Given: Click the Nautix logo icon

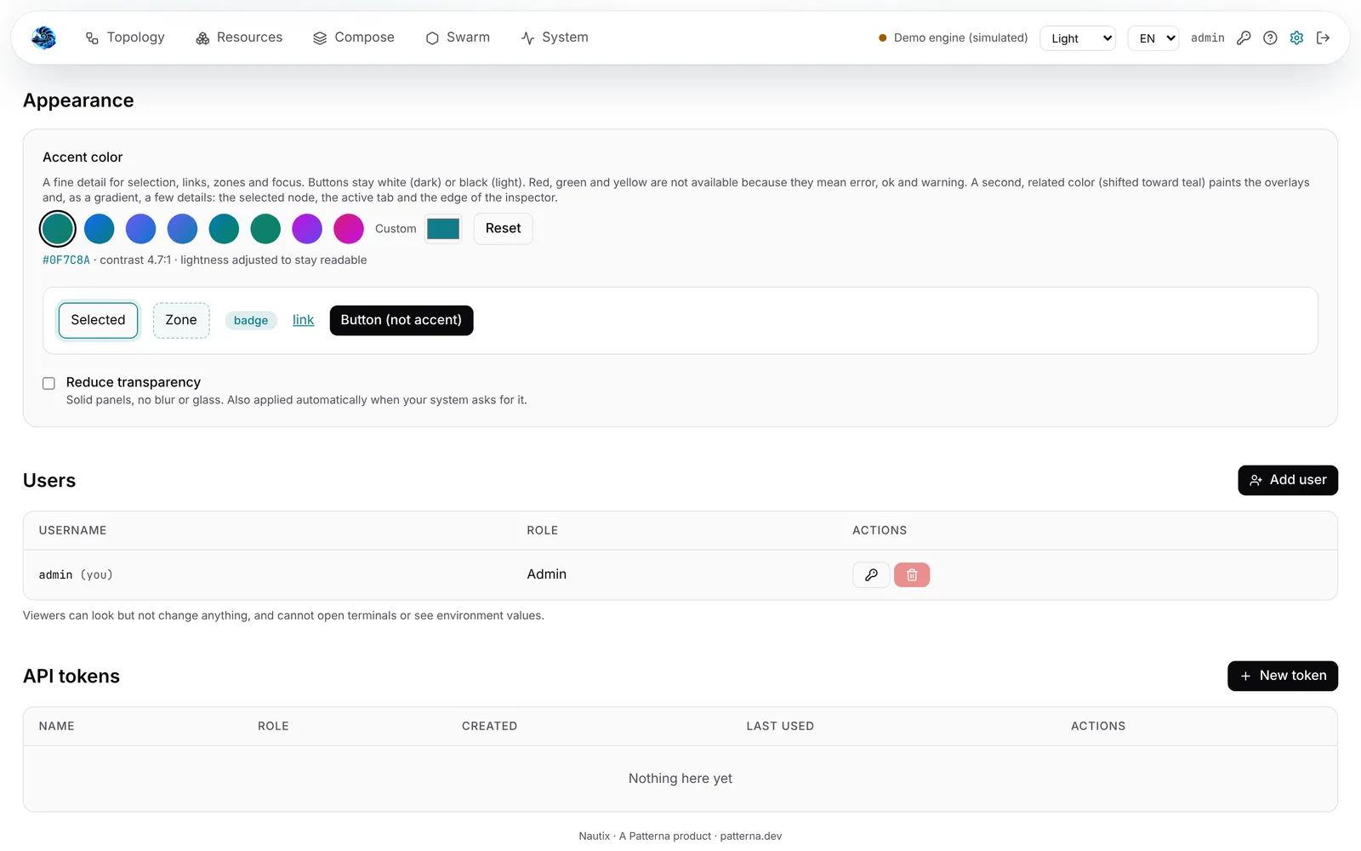Looking at the screenshot, I should tap(43, 37).
